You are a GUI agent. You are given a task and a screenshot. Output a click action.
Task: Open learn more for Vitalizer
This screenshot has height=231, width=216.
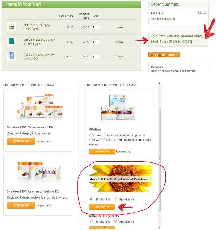coord(123,151)
